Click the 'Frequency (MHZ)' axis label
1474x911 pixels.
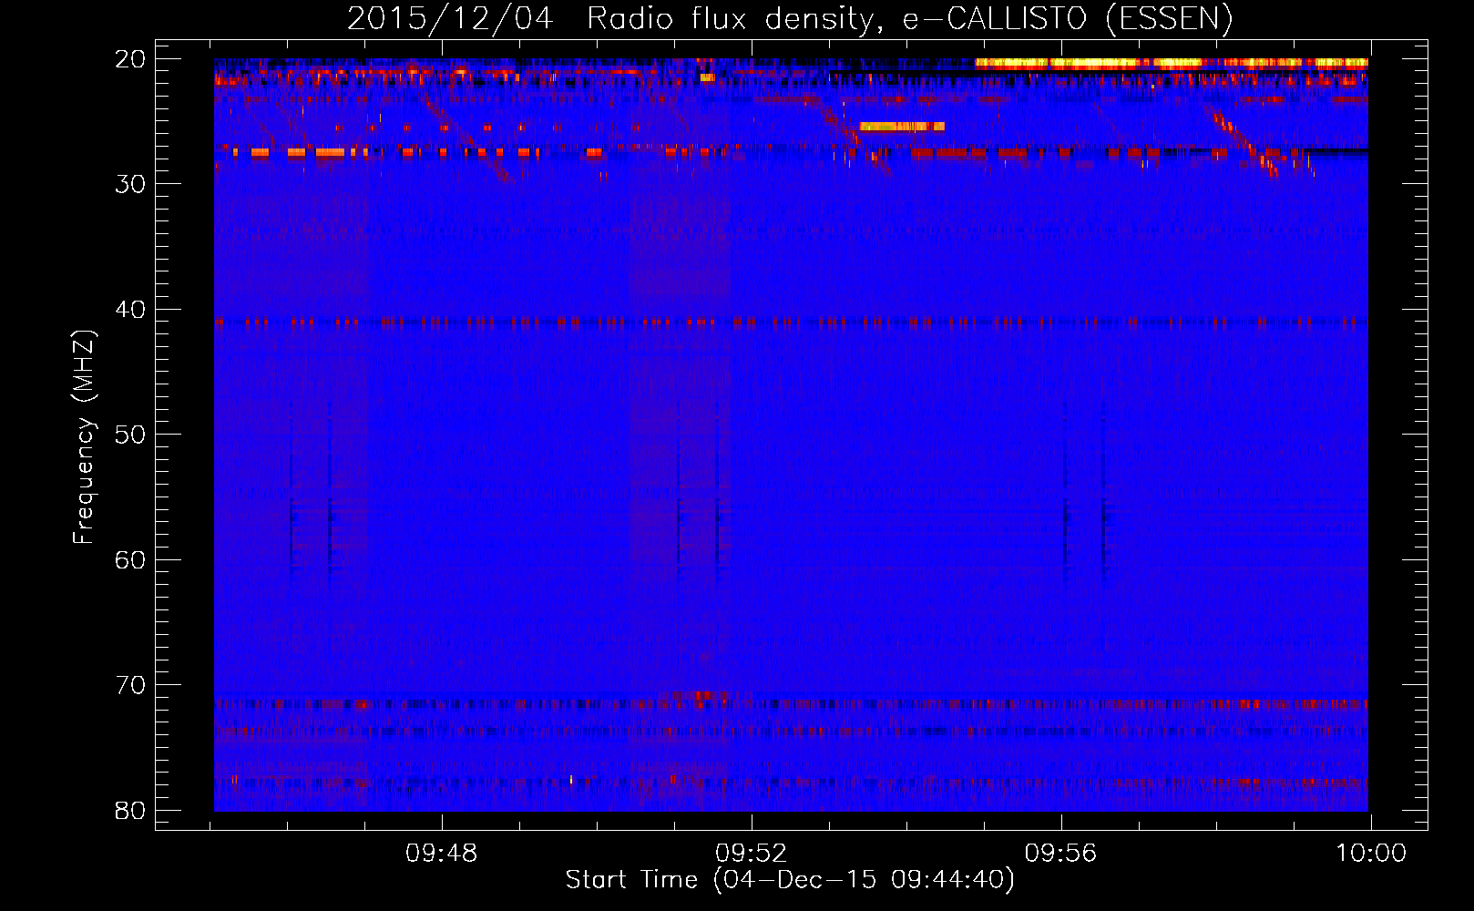(84, 437)
